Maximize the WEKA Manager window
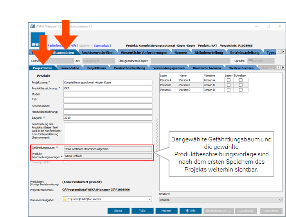286x217 pixels. 268,26
